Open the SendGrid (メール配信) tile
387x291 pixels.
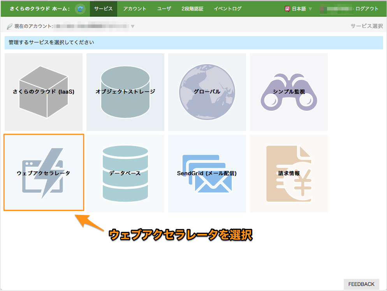[207, 174]
